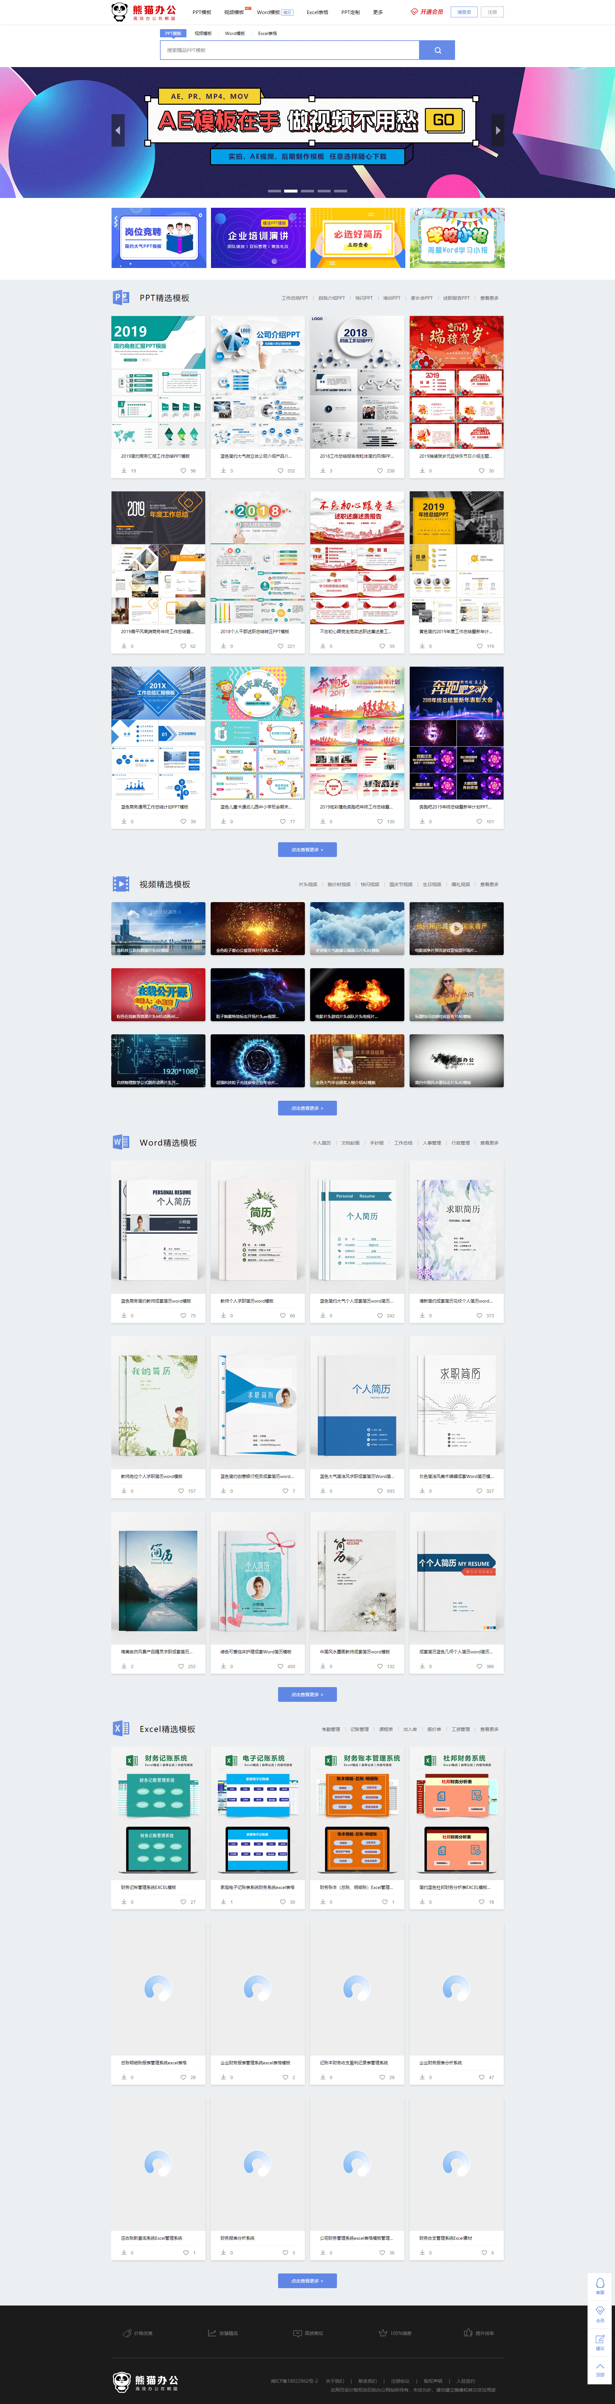Click download icon under 2019简约商务汇报 card

click(123, 470)
